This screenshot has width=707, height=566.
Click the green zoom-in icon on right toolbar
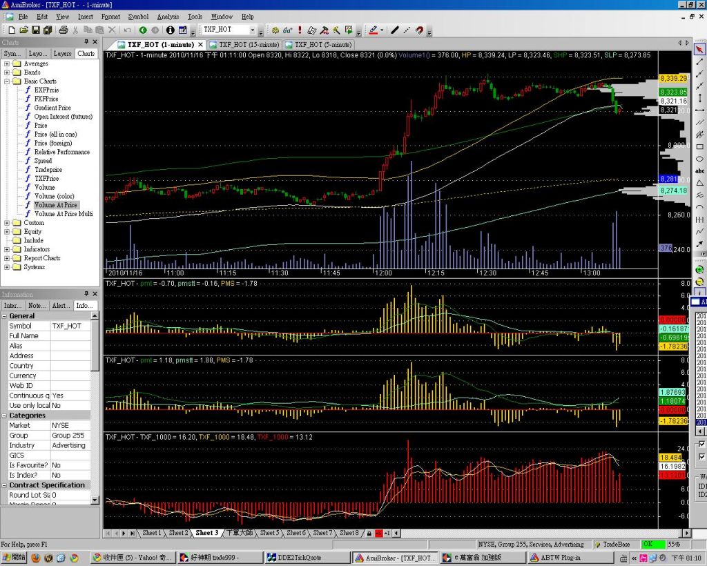(699, 269)
